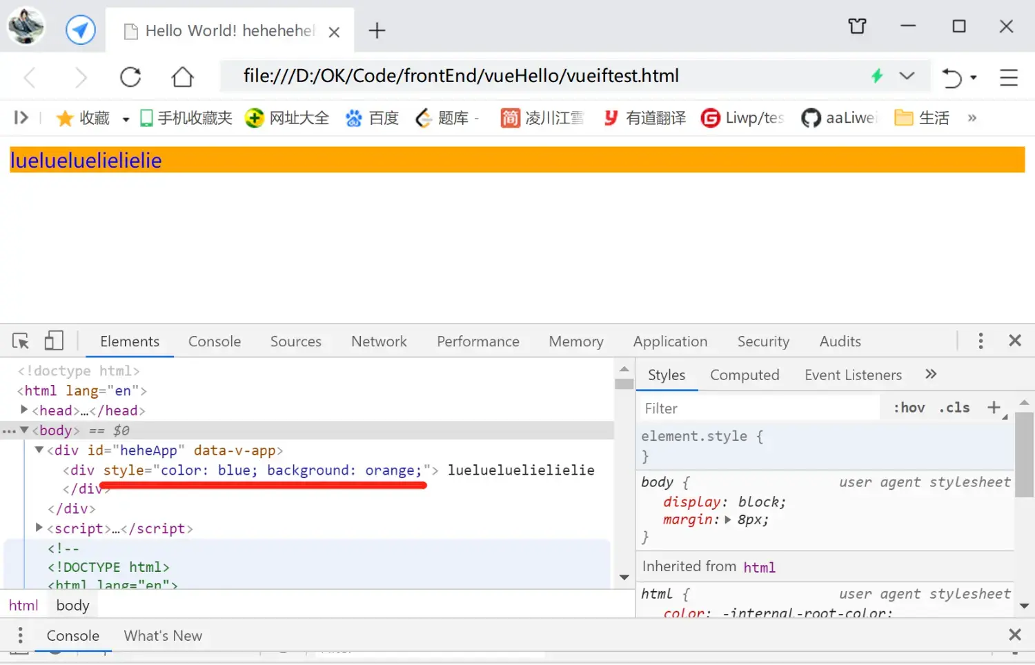Viewport: 1035px width, 665px height.
Task: Click the blue paper-plane browser icon
Action: (x=81, y=30)
